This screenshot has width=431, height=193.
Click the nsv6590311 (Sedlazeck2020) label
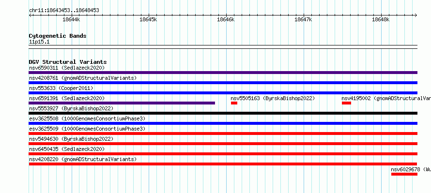pyautogui.click(x=67, y=68)
